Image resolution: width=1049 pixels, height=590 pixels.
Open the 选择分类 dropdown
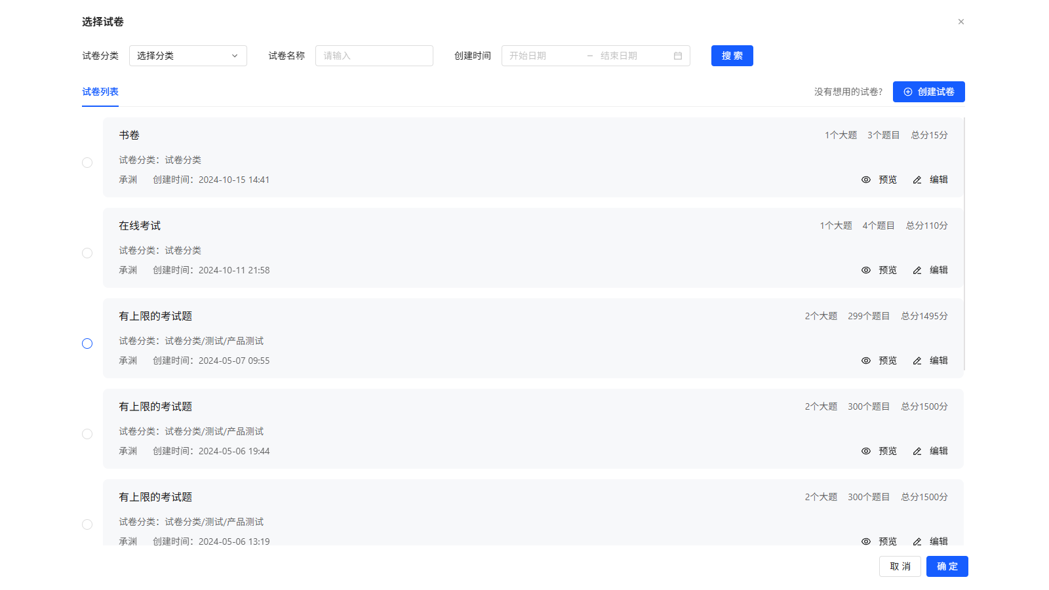(188, 56)
